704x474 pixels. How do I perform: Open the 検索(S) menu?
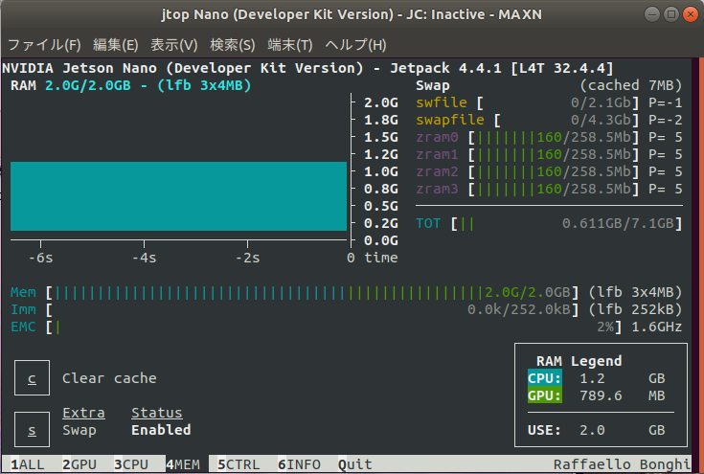click(232, 45)
